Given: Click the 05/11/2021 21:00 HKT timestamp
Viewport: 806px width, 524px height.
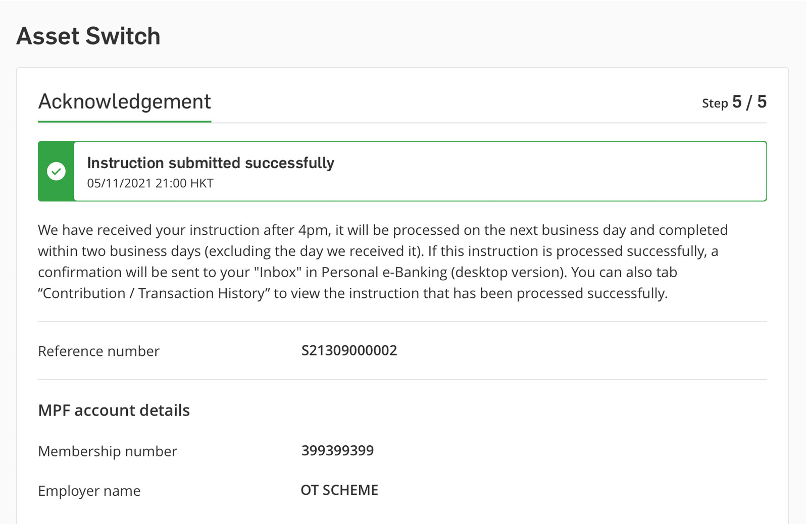Looking at the screenshot, I should coord(150,183).
